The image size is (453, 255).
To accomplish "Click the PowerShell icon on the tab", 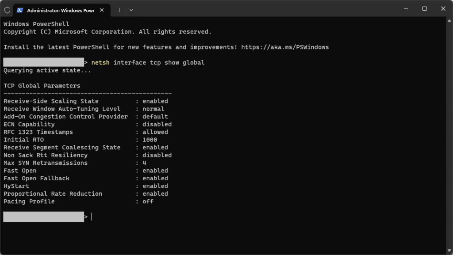I will (20, 10).
